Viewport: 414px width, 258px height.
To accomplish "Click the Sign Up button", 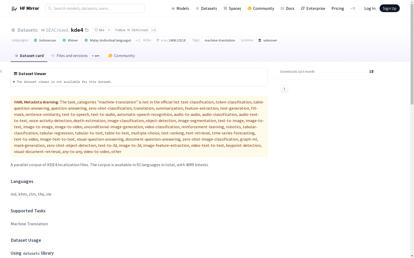I will coord(389,8).
